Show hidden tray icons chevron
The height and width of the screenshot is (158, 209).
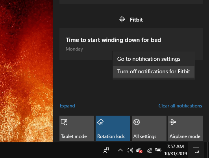coord(120,150)
